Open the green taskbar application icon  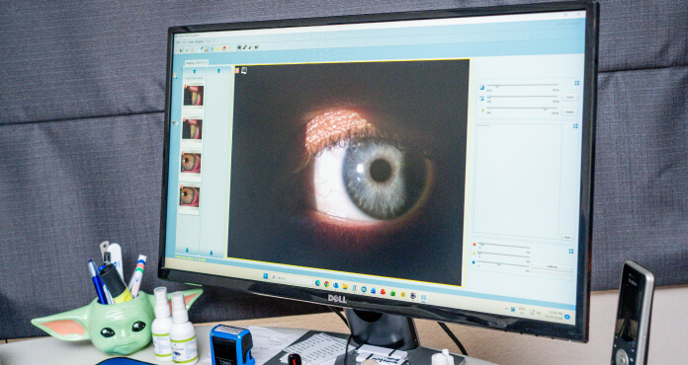pos(392,294)
